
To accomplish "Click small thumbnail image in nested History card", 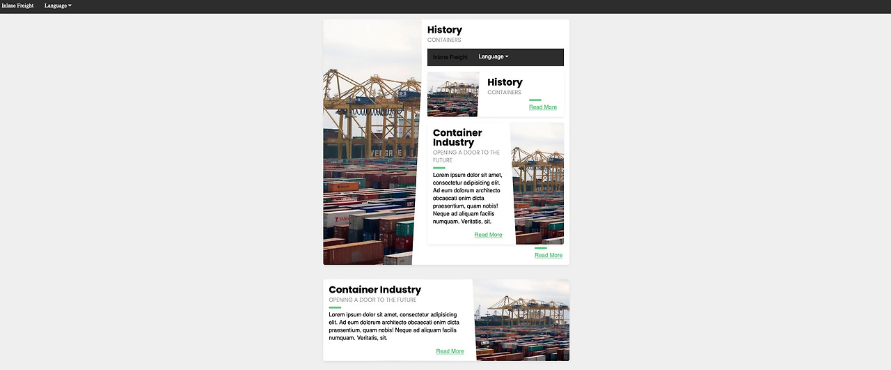I will [x=452, y=94].
